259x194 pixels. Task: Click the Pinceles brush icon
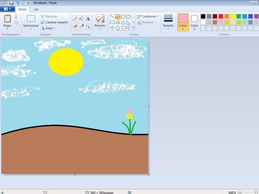[100, 19]
